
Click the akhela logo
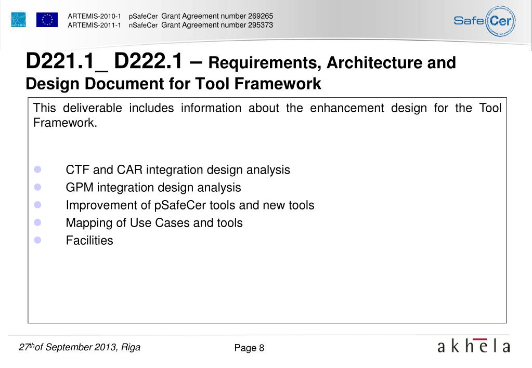(x=474, y=346)
